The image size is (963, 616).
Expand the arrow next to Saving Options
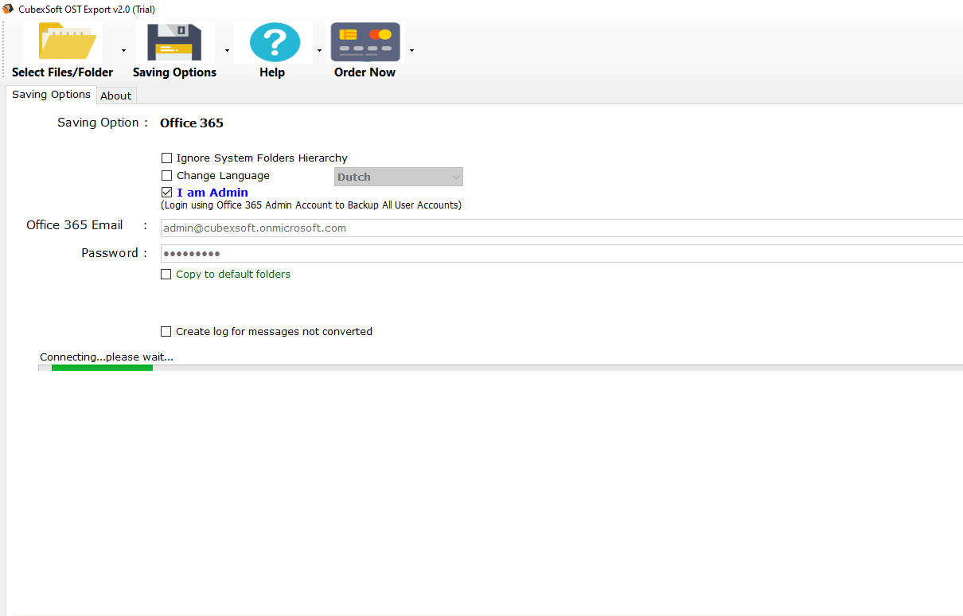227,50
